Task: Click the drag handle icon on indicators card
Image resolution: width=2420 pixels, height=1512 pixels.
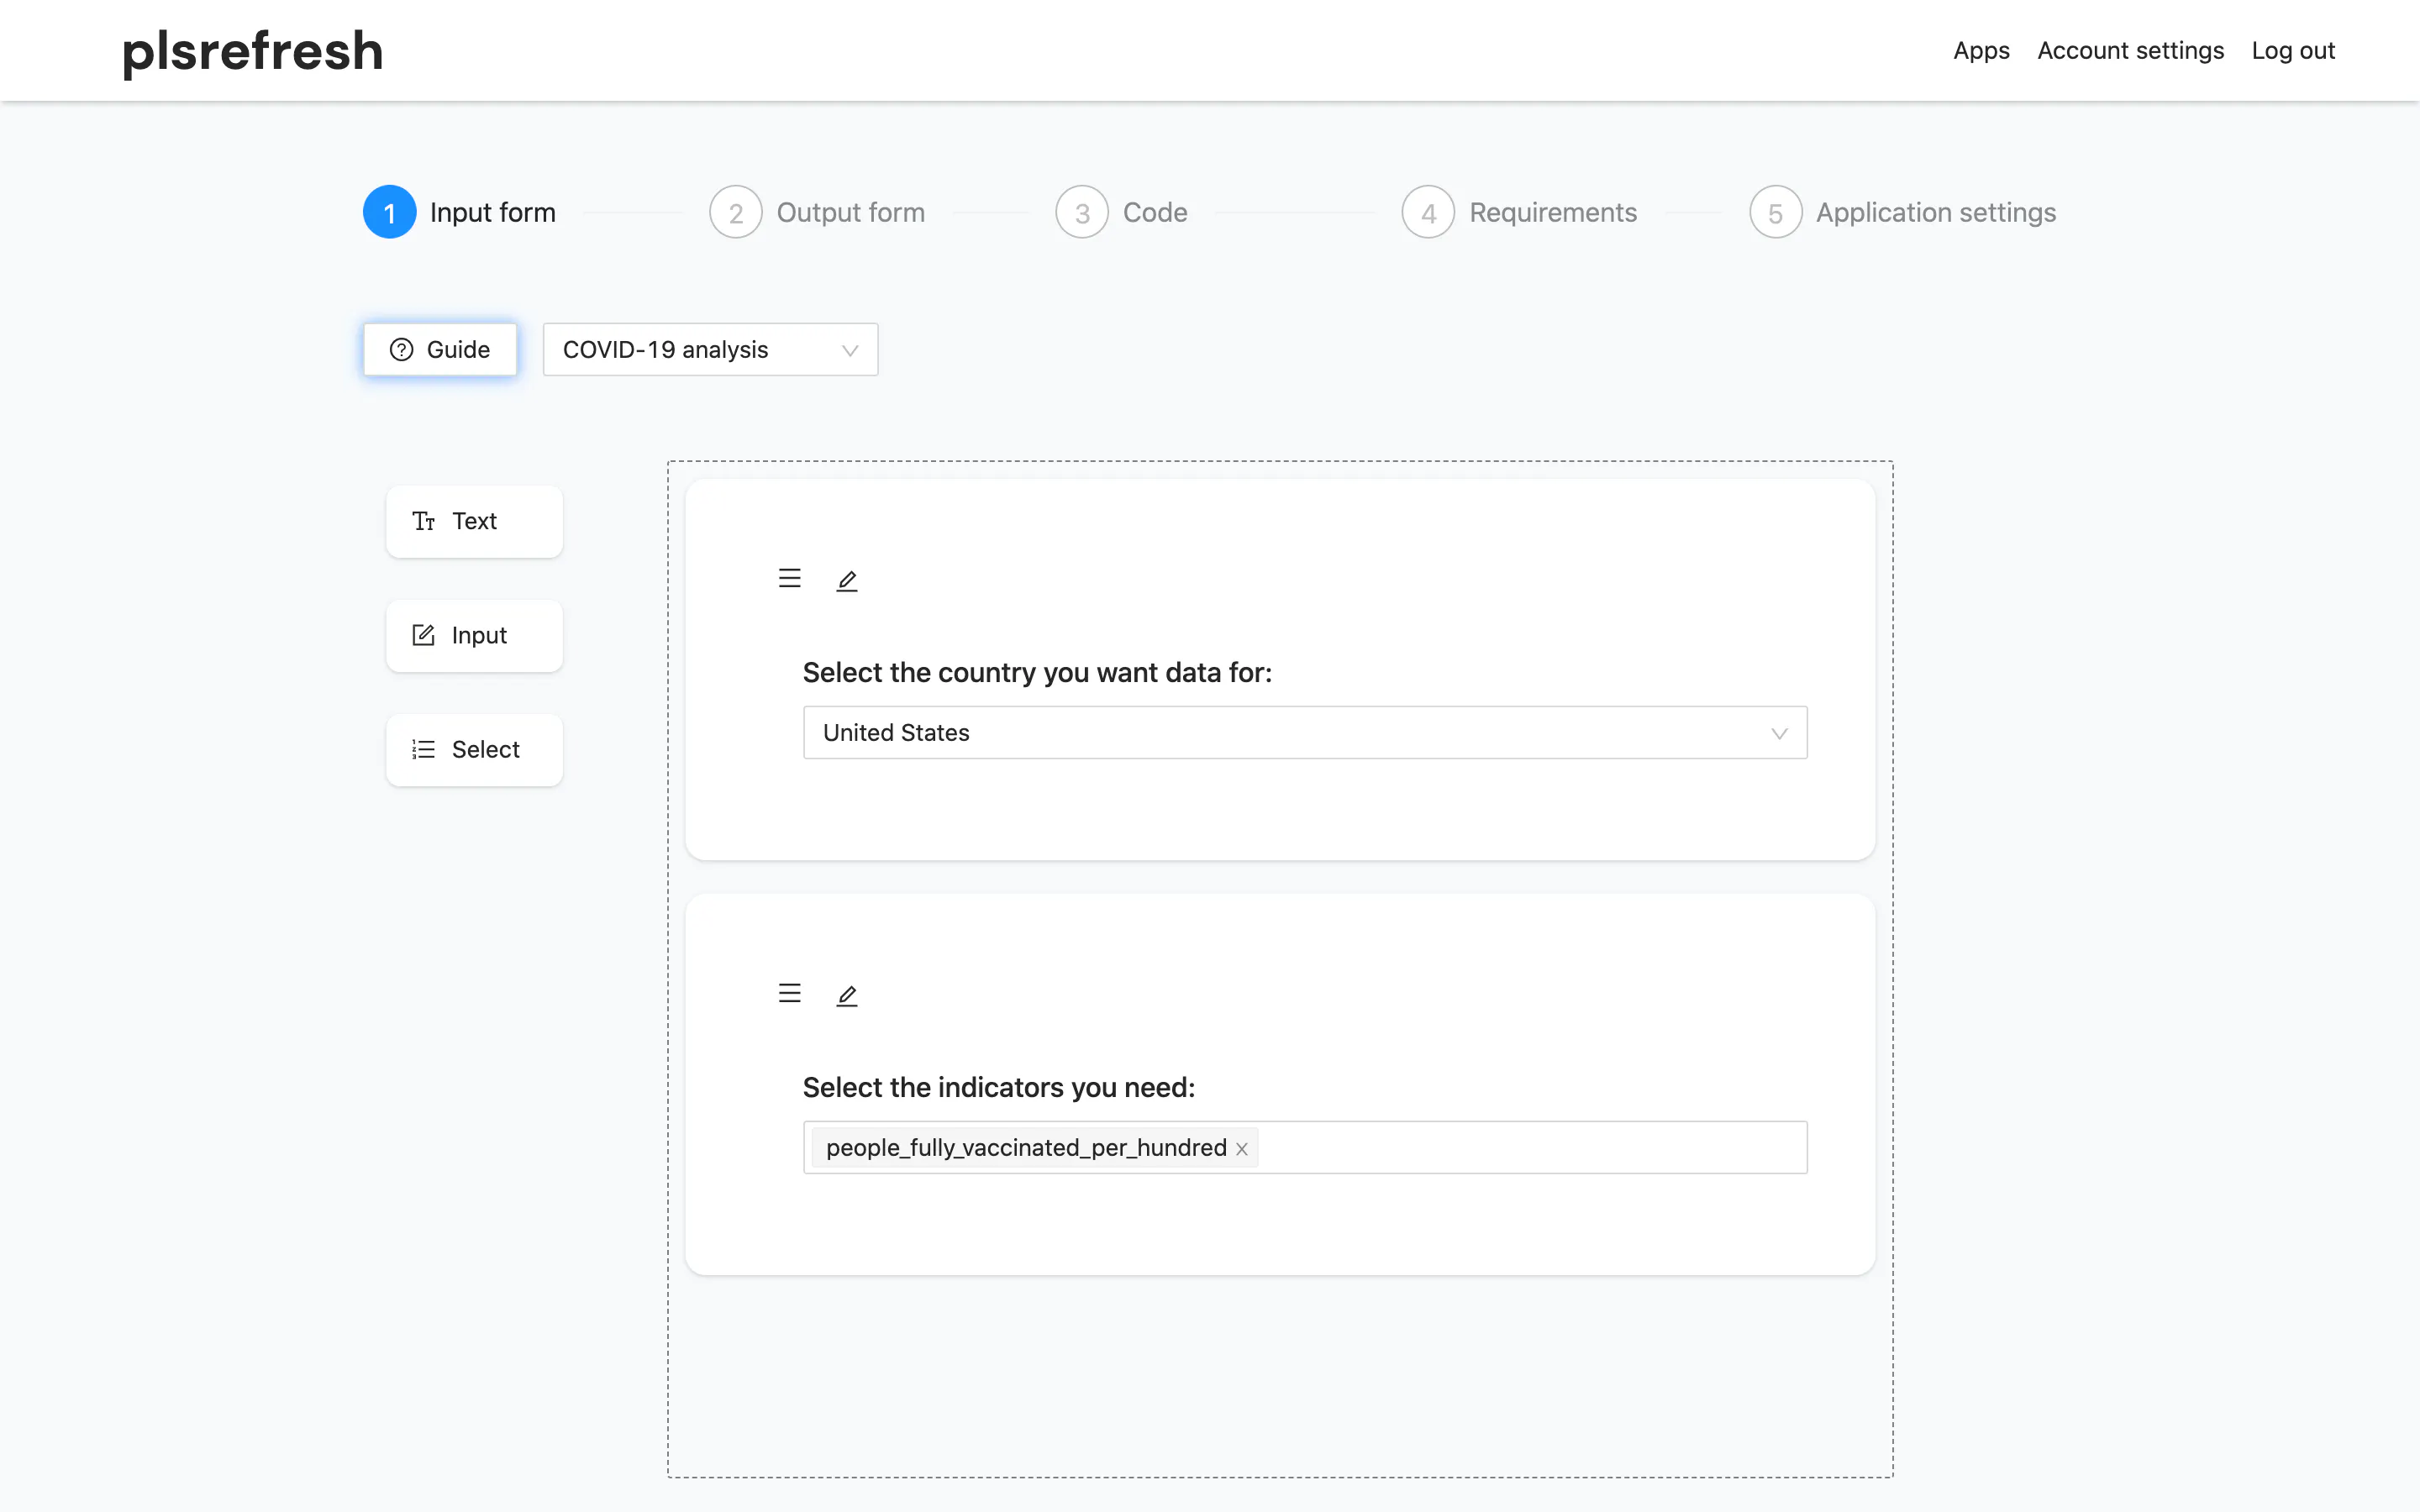Action: 789,993
